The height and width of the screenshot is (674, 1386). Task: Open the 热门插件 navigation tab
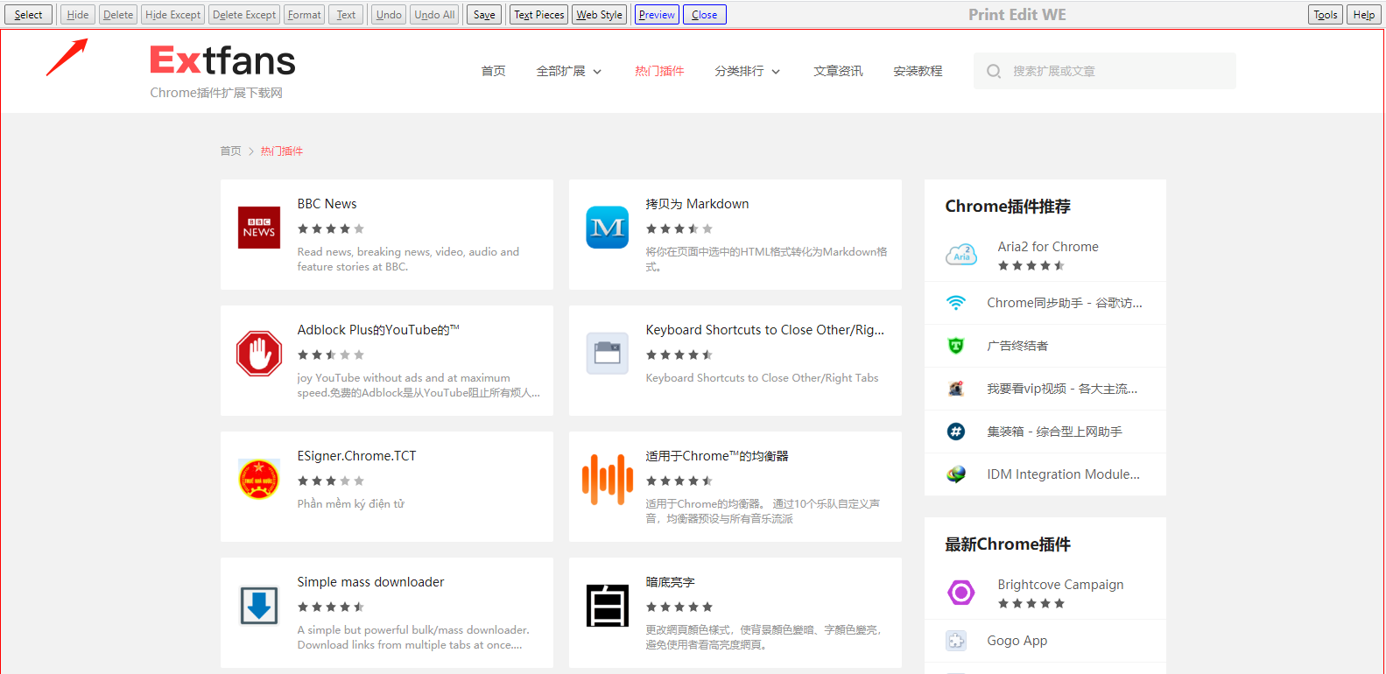659,71
